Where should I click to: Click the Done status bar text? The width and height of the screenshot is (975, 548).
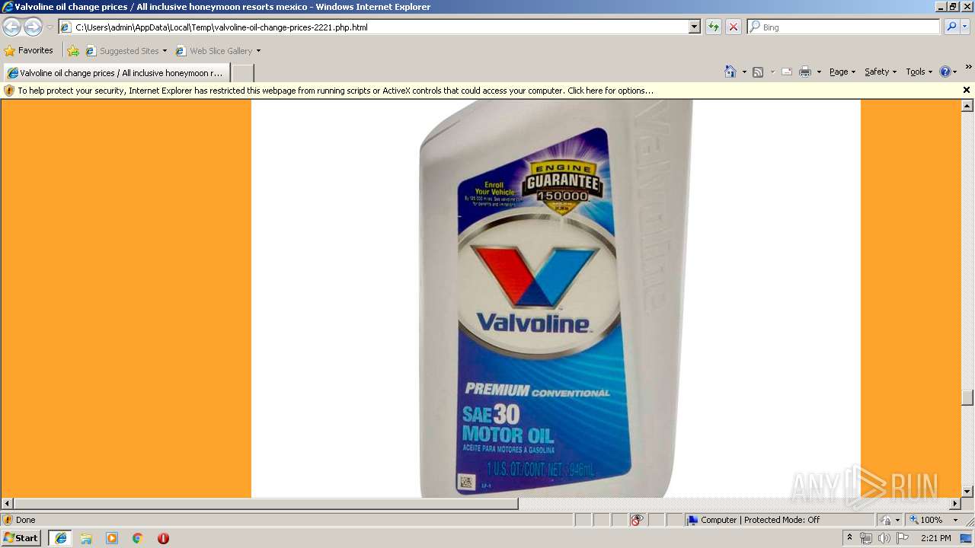pos(26,520)
